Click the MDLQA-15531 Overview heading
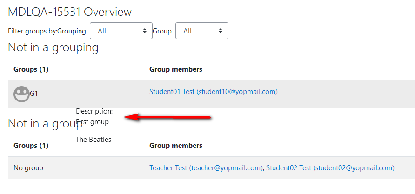 pos(70,12)
